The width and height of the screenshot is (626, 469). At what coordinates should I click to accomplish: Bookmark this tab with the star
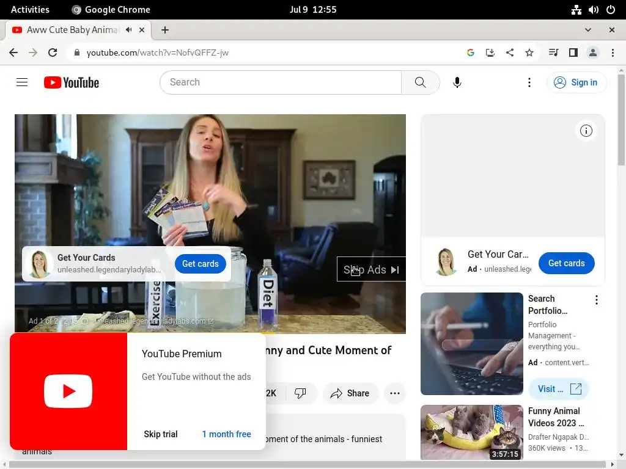[529, 53]
